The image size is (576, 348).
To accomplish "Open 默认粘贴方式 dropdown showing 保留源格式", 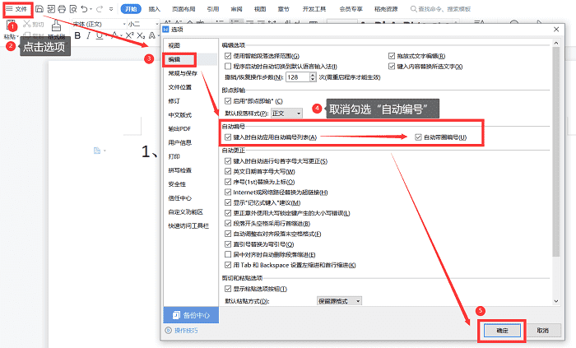I will [x=339, y=301].
